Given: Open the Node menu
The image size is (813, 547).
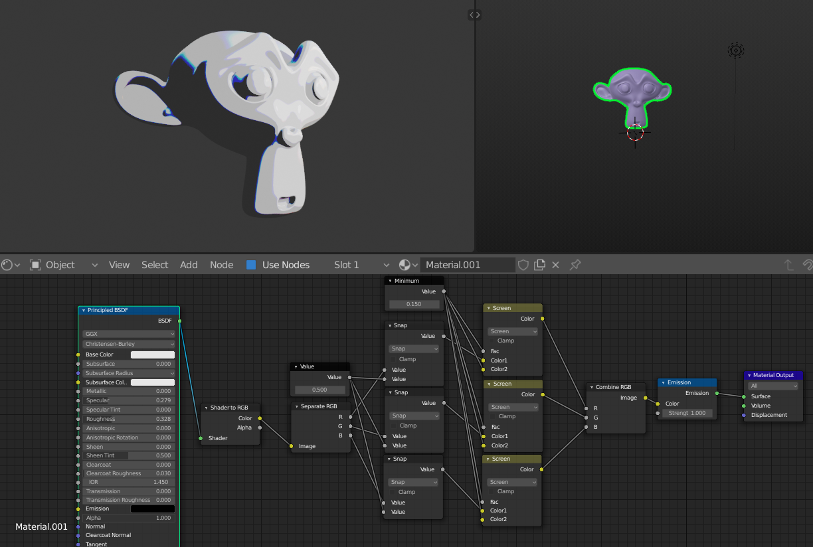Looking at the screenshot, I should point(221,264).
